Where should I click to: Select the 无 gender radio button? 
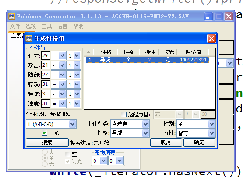click(x=45, y=164)
